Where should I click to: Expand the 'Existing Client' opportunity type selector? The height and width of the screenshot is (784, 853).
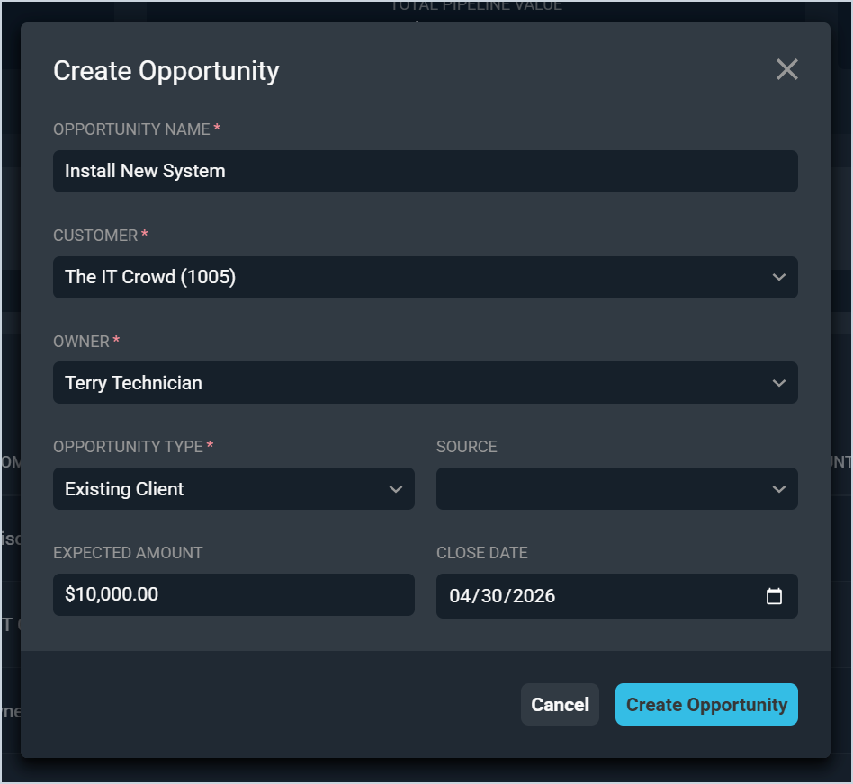pyautogui.click(x=124, y=489)
